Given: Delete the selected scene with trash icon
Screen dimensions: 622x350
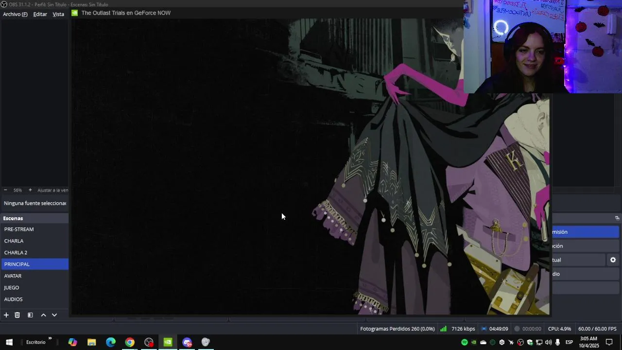Looking at the screenshot, I should tap(17, 315).
